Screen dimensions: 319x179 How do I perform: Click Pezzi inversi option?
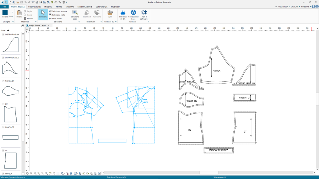(x=55, y=18)
